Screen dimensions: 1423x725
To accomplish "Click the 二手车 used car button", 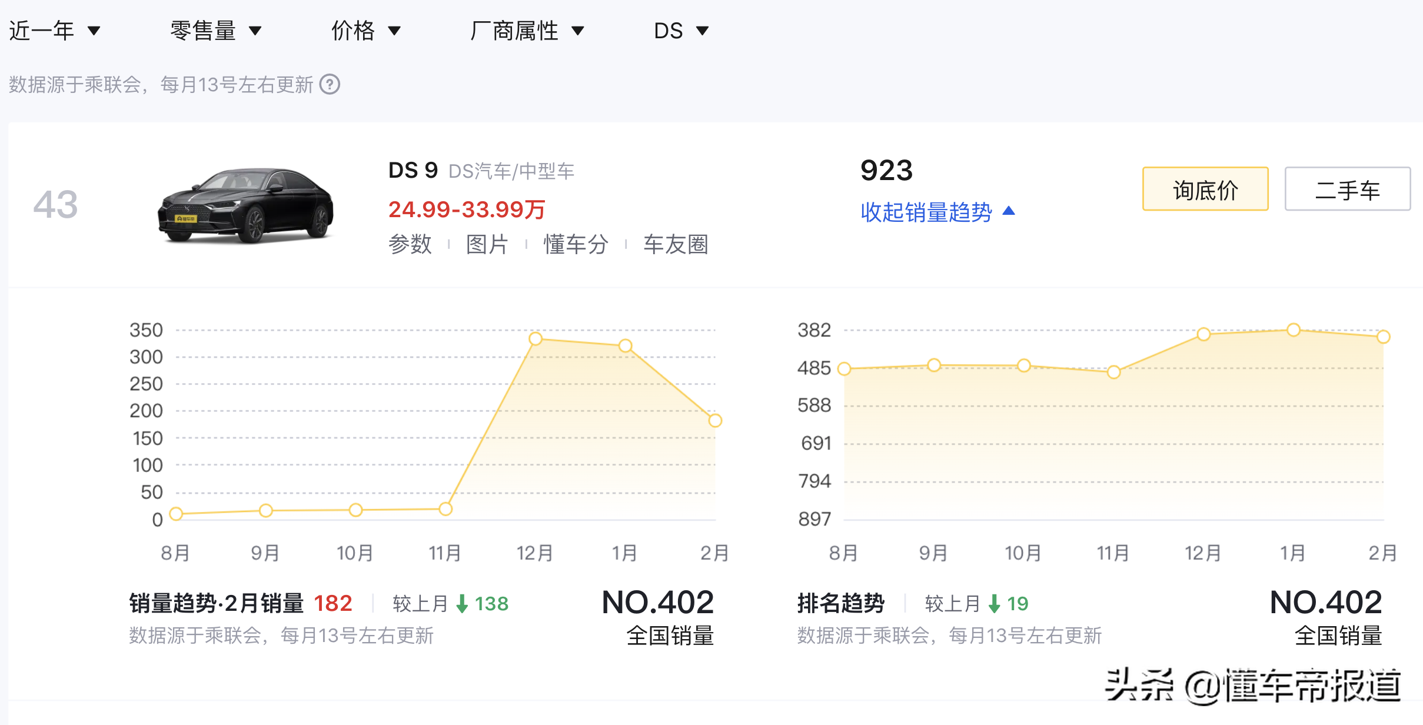I will point(1348,189).
